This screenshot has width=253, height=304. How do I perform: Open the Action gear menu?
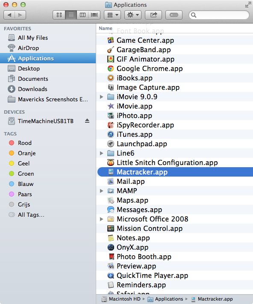(133, 15)
